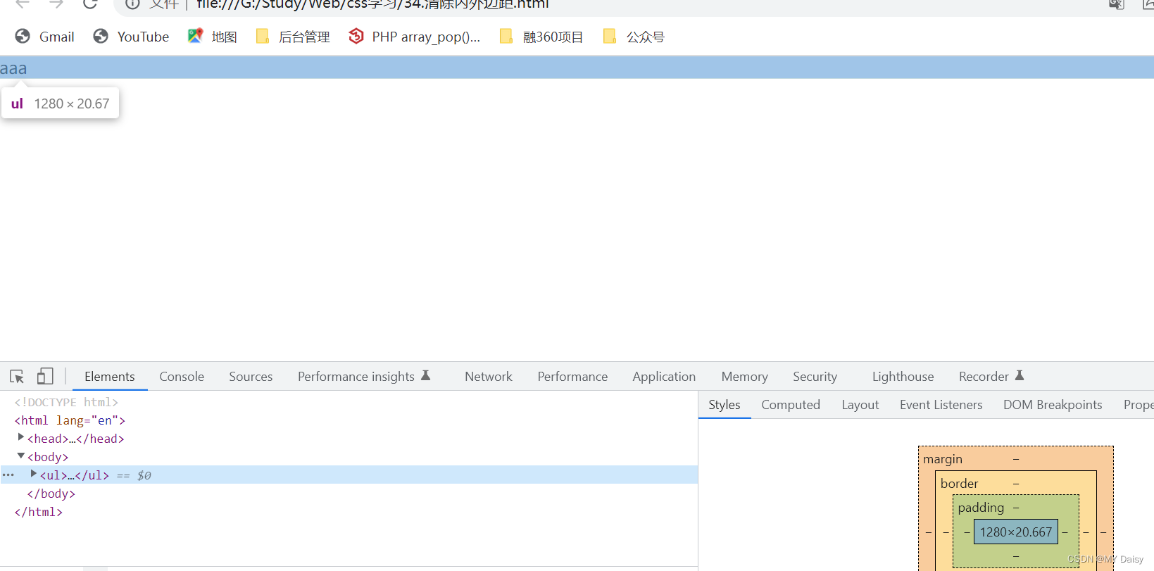Open the DOM Breakpoints sidebar tab
The width and height of the screenshot is (1154, 571).
click(x=1053, y=405)
